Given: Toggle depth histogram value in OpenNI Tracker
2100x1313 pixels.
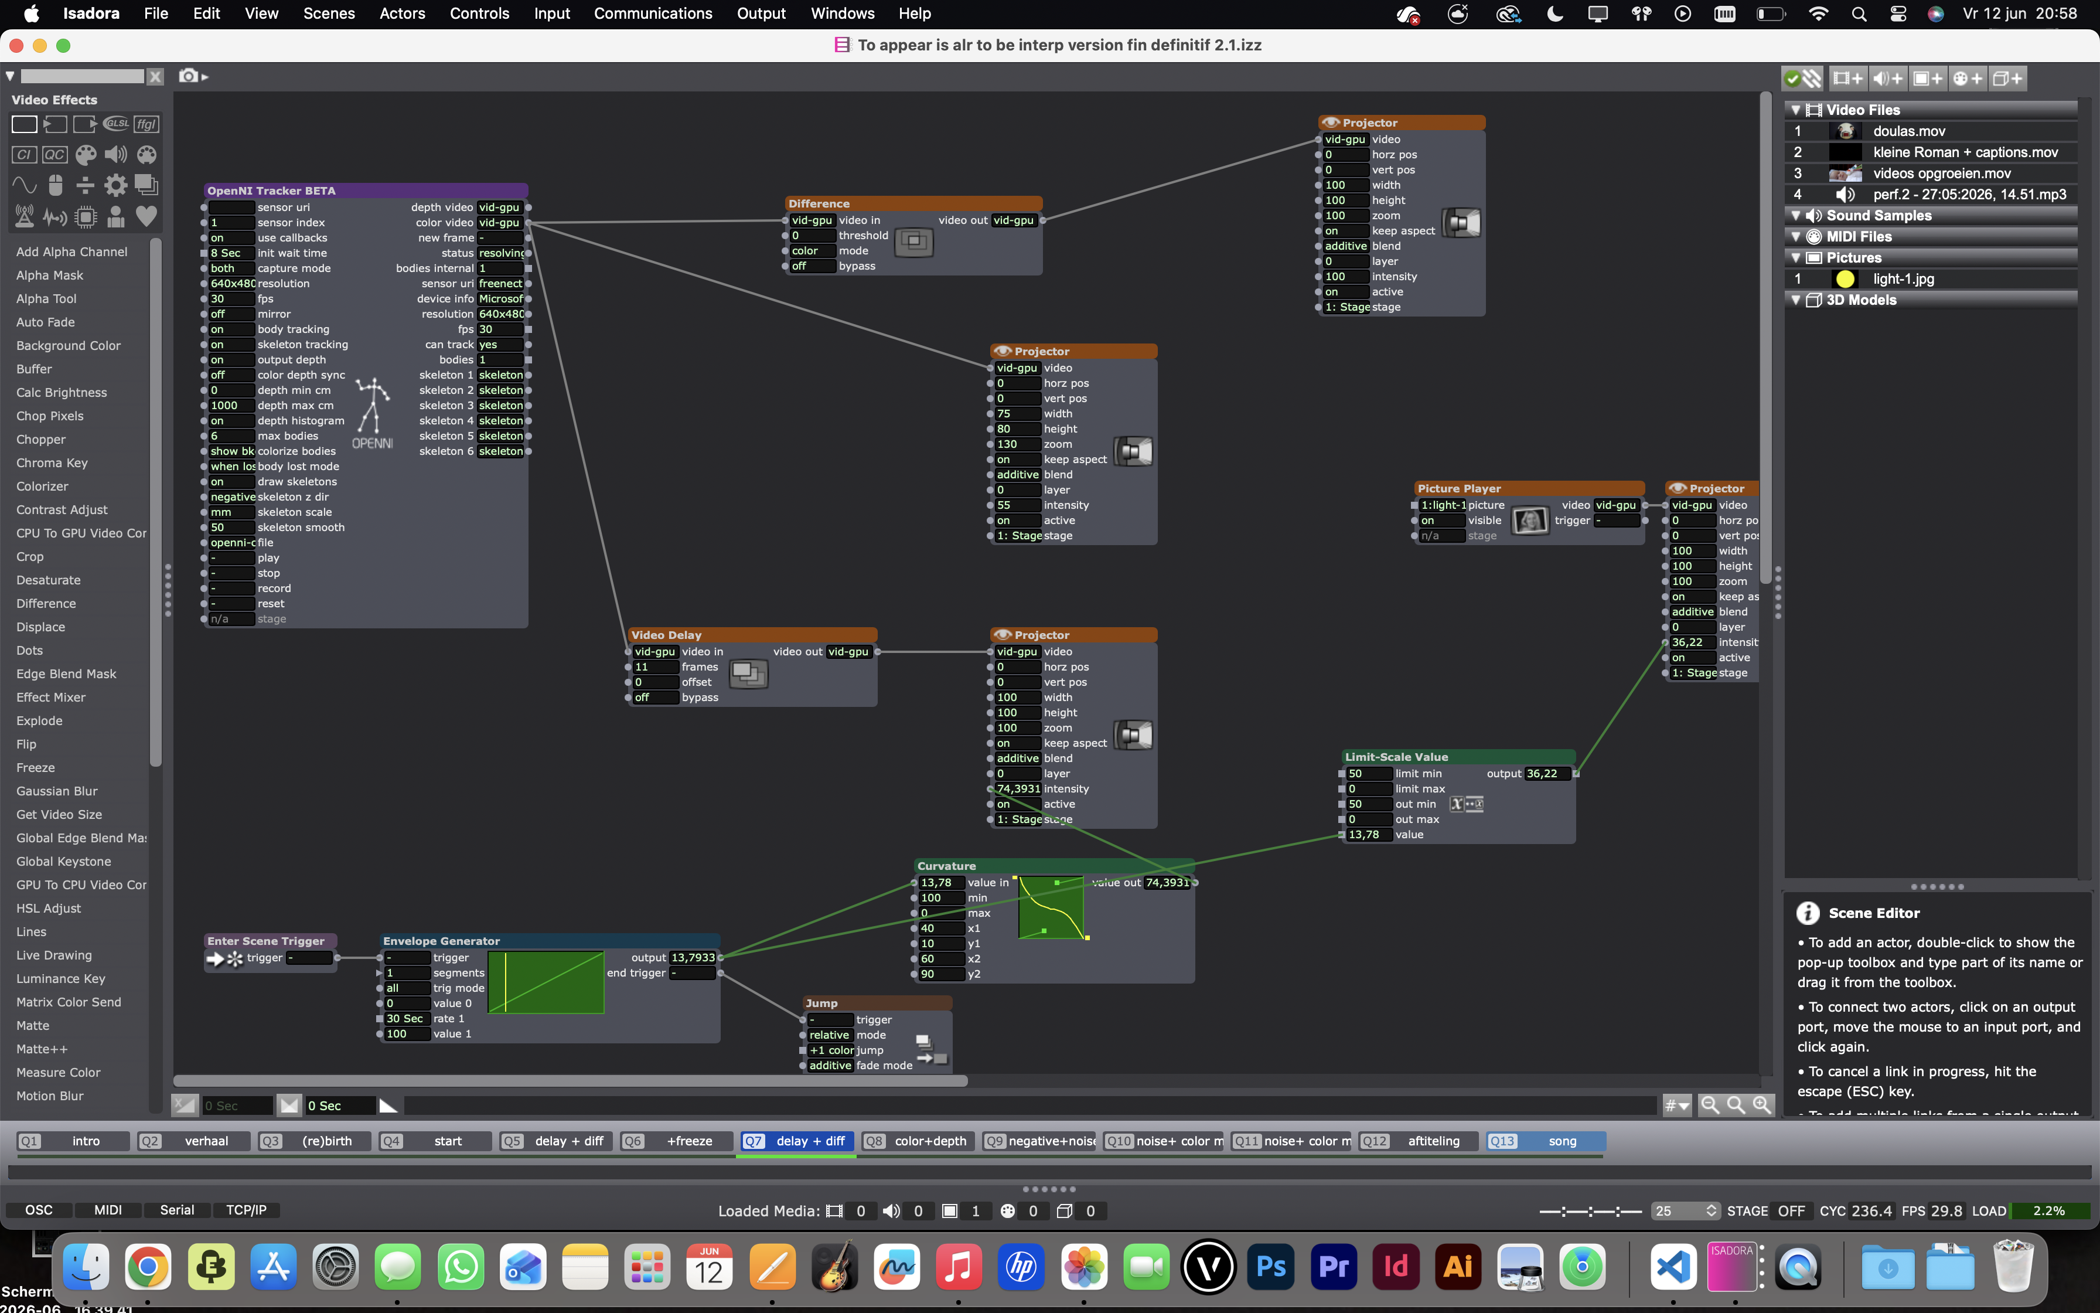Looking at the screenshot, I should point(231,421).
